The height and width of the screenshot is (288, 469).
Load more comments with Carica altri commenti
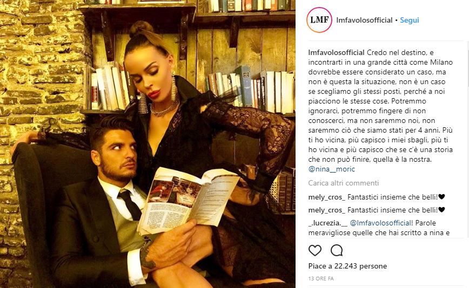(344, 183)
